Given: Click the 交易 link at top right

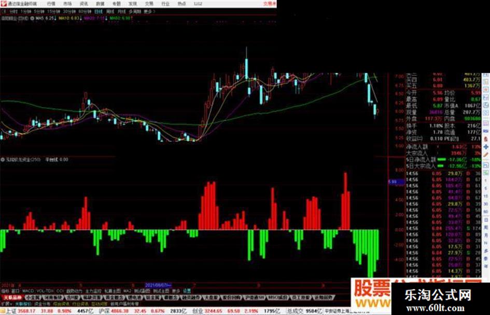Looking at the screenshot, I should (270, 4).
